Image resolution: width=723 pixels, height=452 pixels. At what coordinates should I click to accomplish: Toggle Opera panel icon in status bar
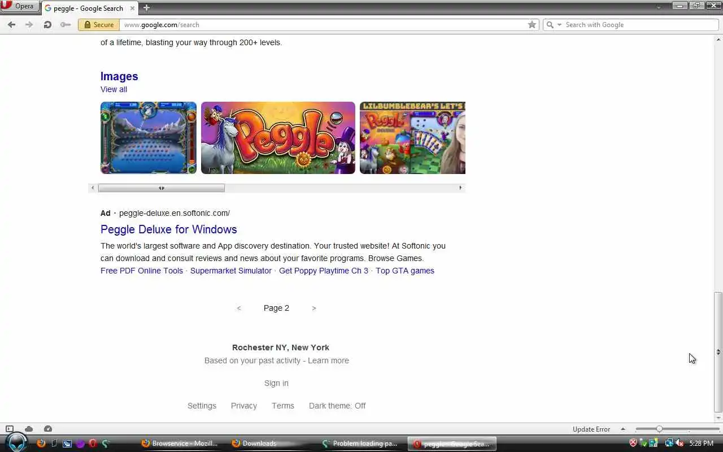pyautogui.click(x=10, y=429)
